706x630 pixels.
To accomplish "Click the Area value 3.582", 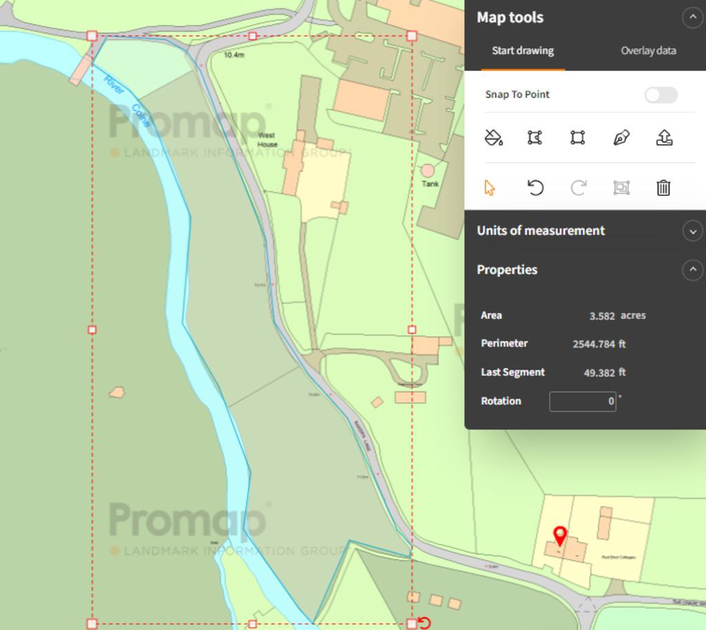I will point(602,316).
